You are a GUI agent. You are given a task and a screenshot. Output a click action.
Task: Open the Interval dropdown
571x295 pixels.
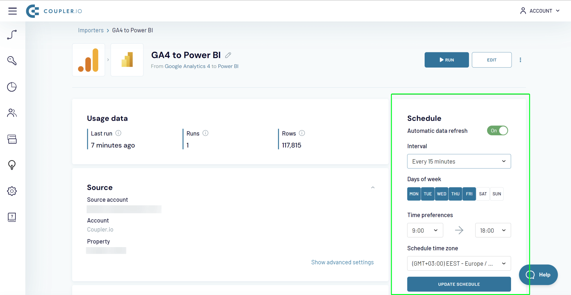459,161
